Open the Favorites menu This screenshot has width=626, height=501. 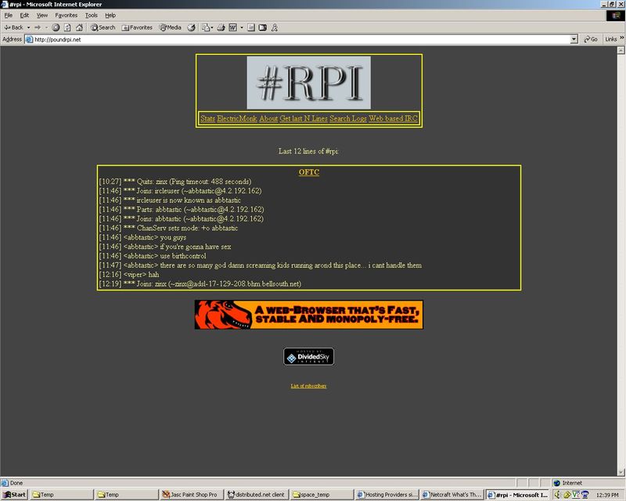click(67, 15)
